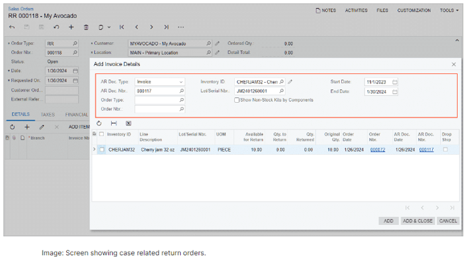This screenshot has height=257, width=465.
Task: Open Inventory ID lookup magnifier
Action: (x=282, y=81)
